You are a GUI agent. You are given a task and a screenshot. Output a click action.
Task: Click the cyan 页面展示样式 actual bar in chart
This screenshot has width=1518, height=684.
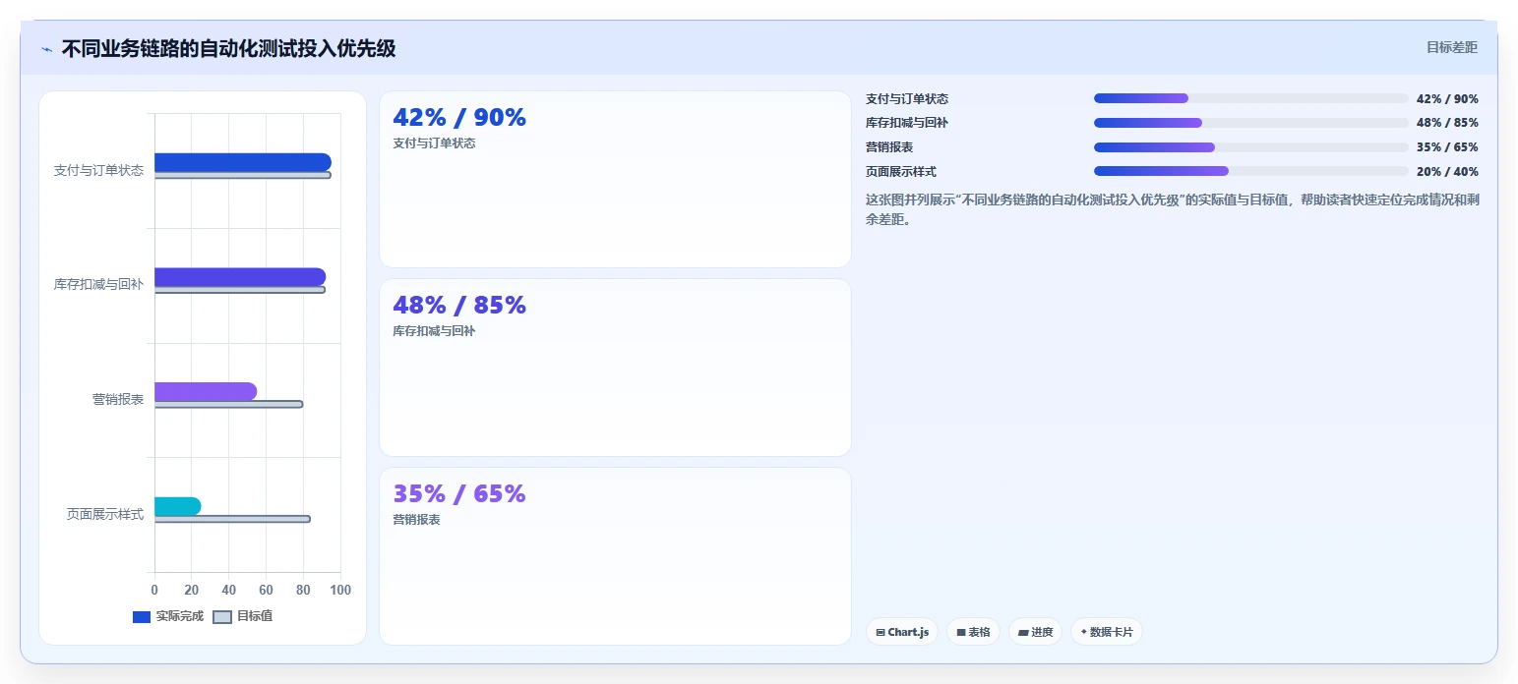coord(177,506)
